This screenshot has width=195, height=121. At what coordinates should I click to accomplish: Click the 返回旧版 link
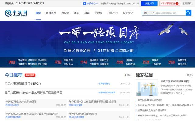click(x=187, y=3)
